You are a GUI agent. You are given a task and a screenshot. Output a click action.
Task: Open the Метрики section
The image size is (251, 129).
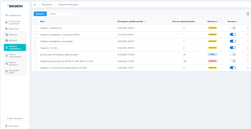(13, 40)
